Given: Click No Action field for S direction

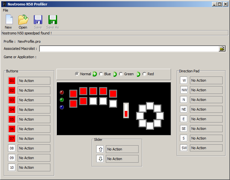Looking at the screenshot, I should [x=206, y=138].
